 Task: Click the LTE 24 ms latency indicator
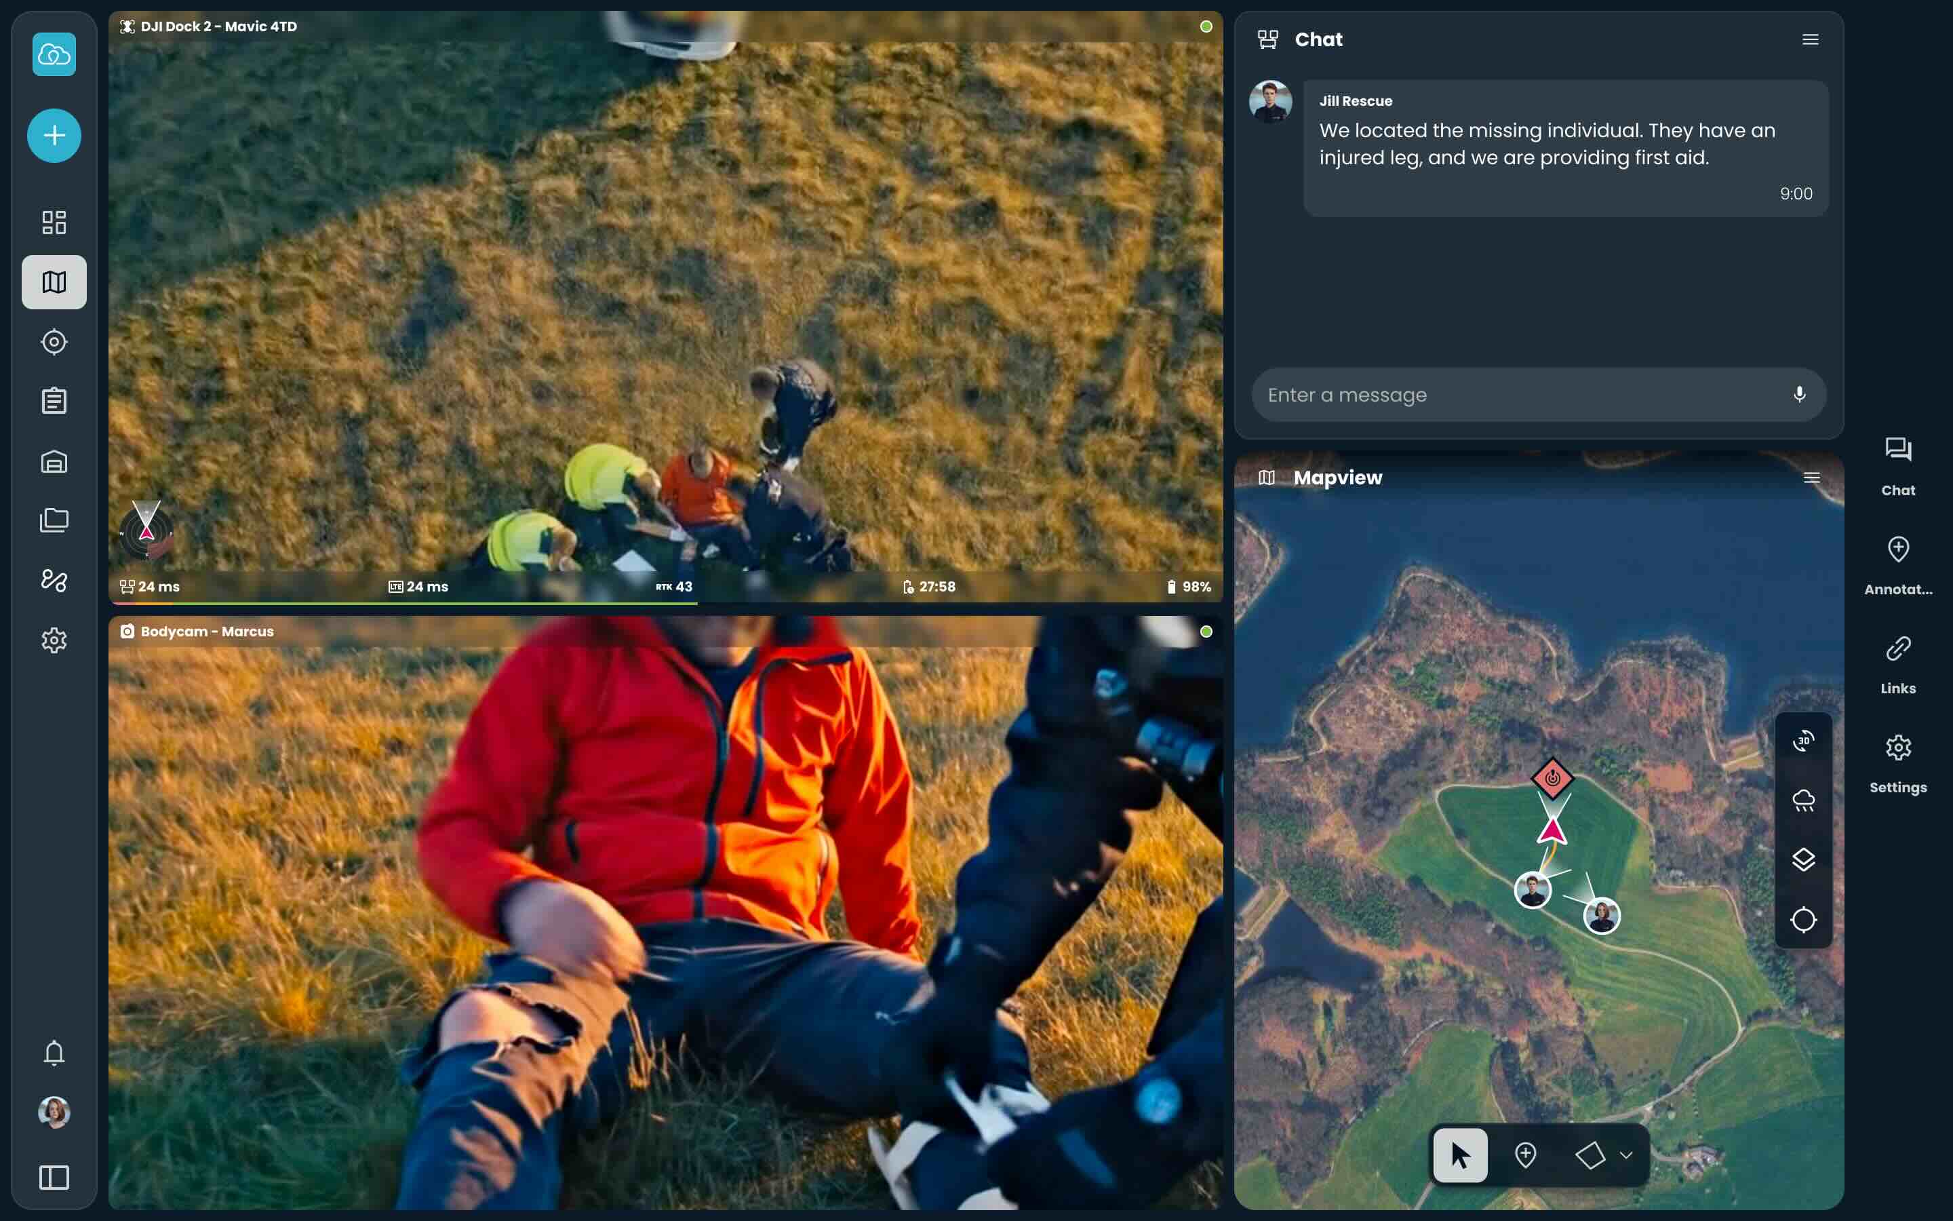(x=418, y=587)
